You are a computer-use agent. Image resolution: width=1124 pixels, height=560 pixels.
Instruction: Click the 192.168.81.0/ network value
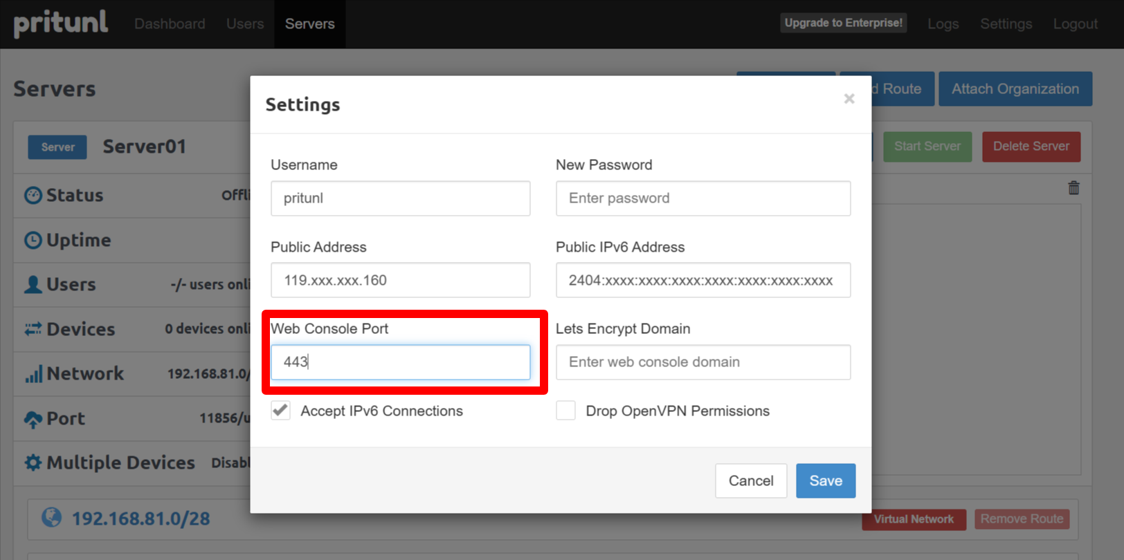click(208, 374)
